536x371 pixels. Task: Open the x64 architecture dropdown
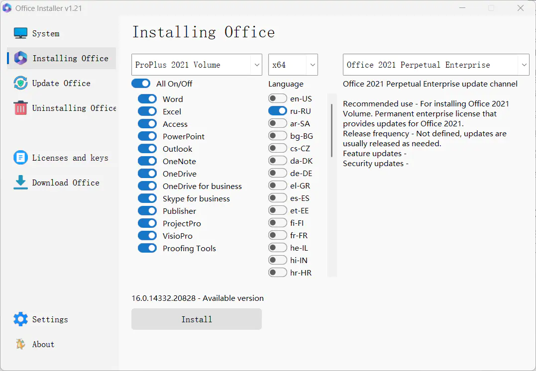pyautogui.click(x=293, y=65)
